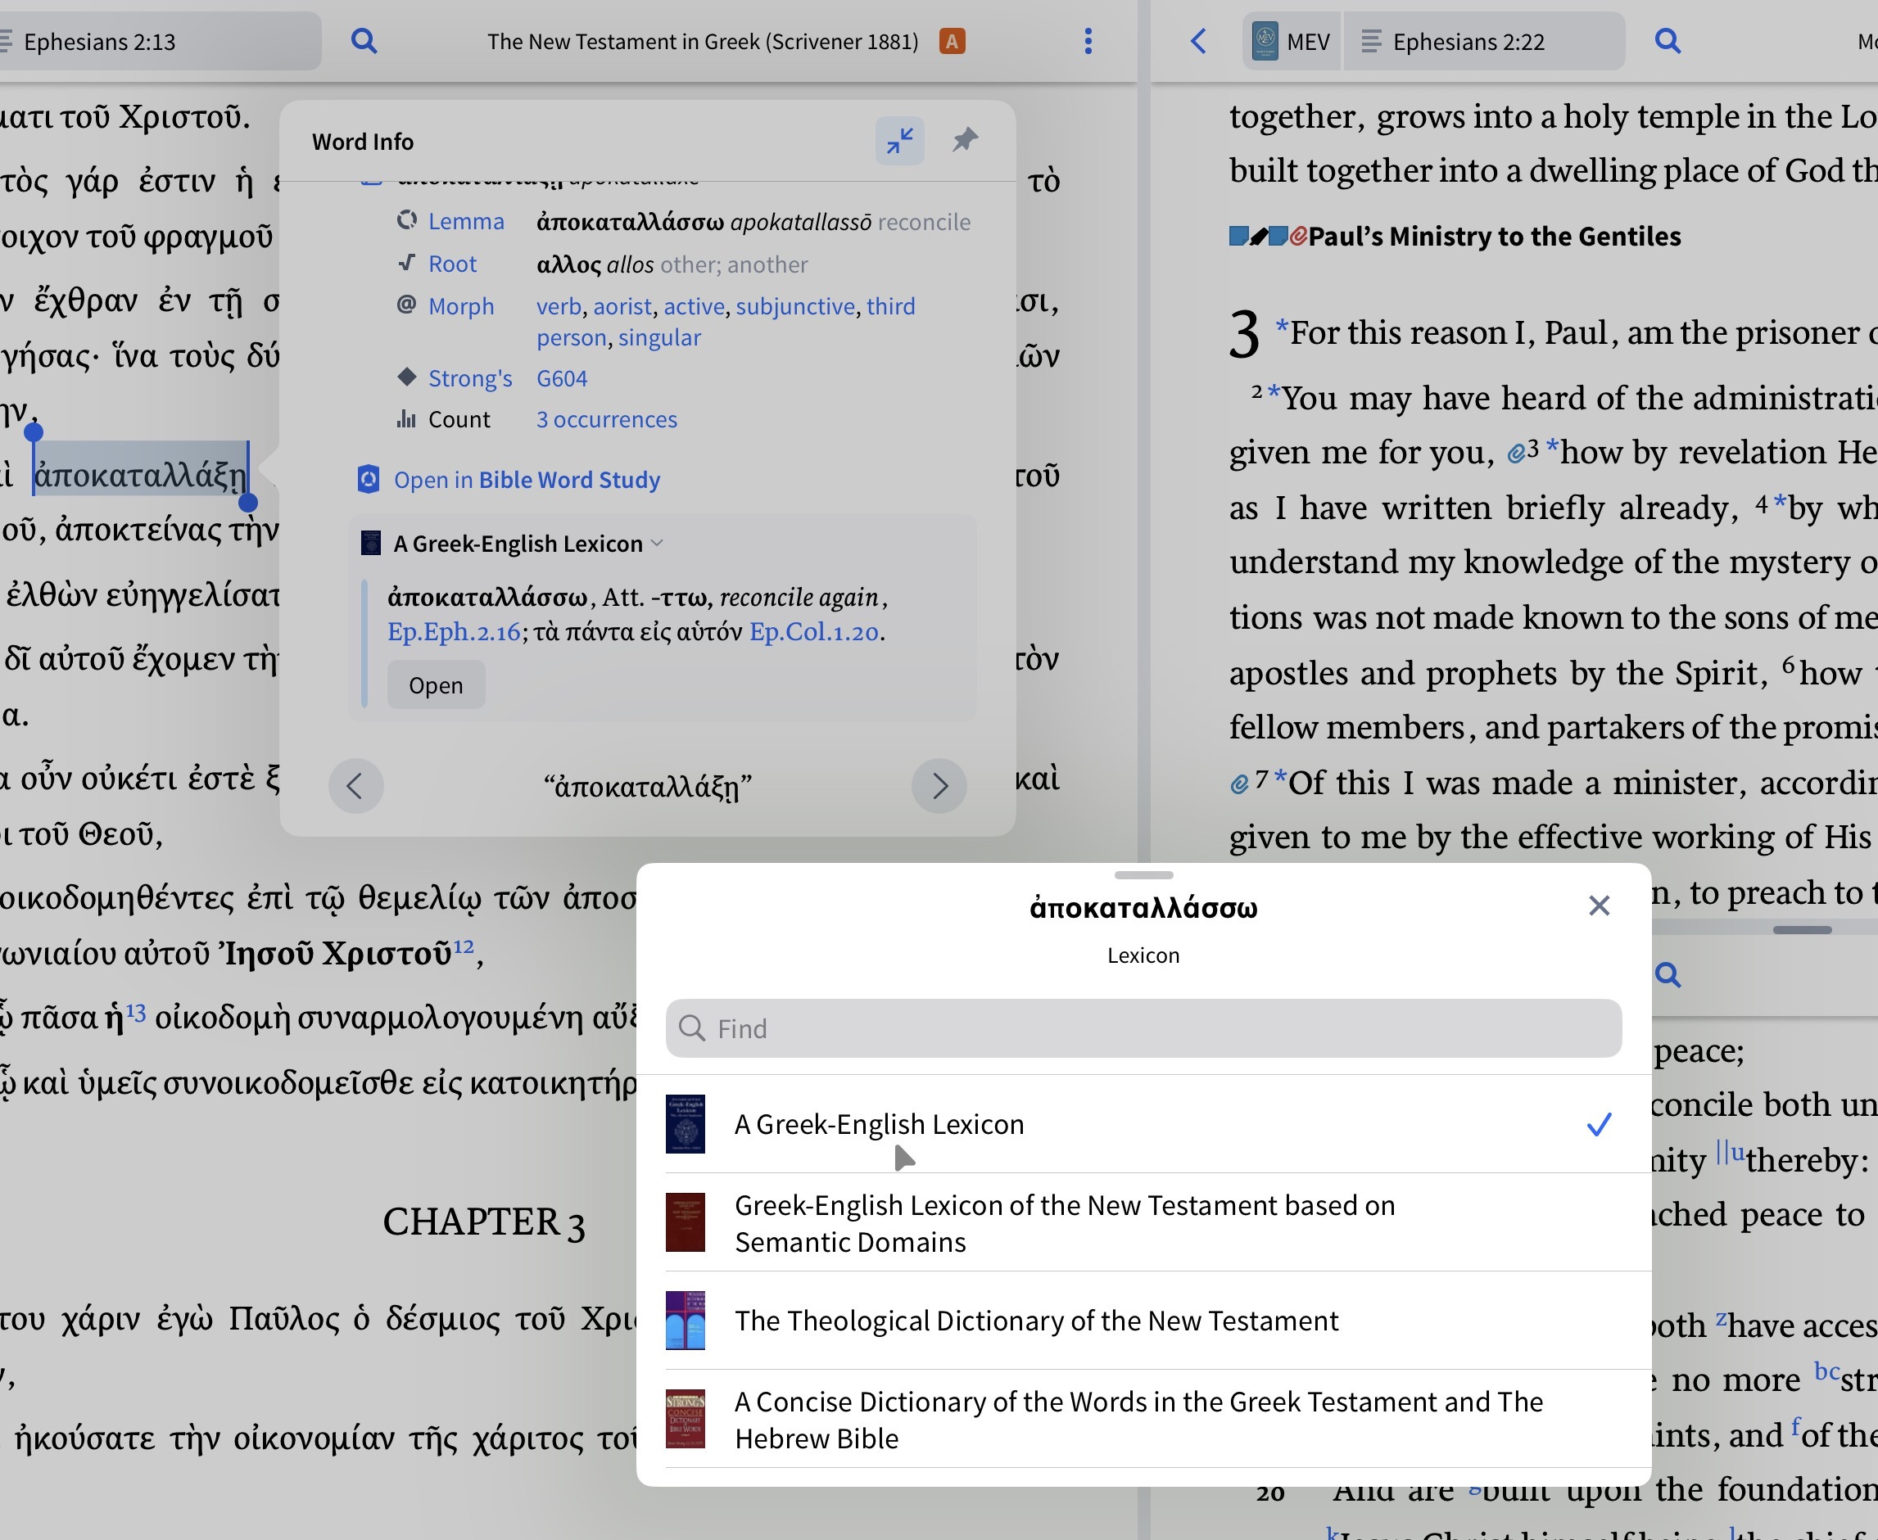
Task: Open in Bible Word Study link
Action: [527, 480]
